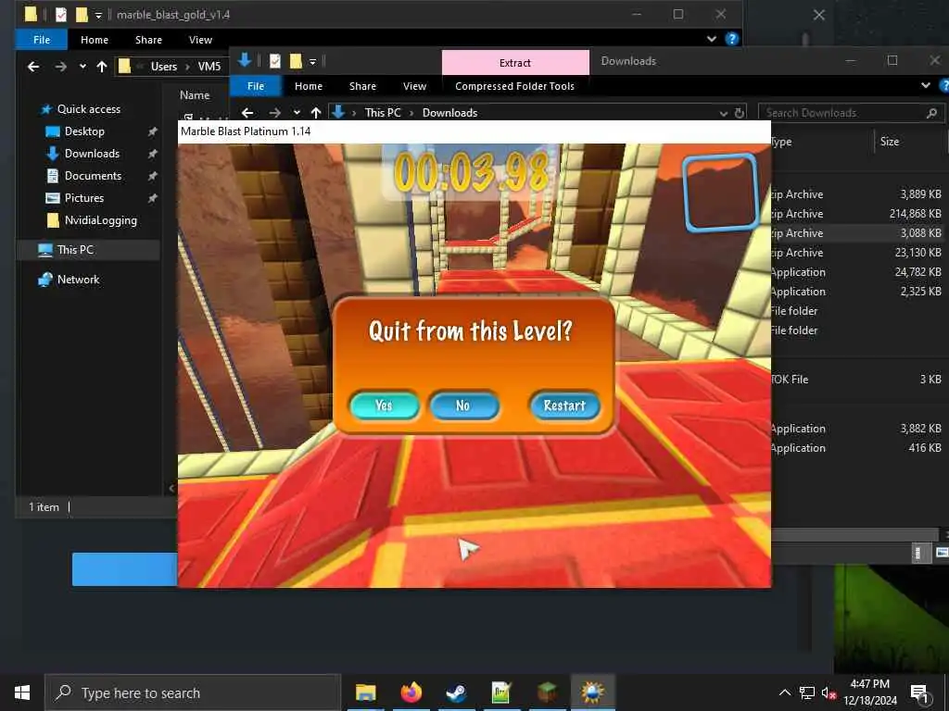Click the taskbar search box
This screenshot has height=711, width=949.
pos(193,692)
